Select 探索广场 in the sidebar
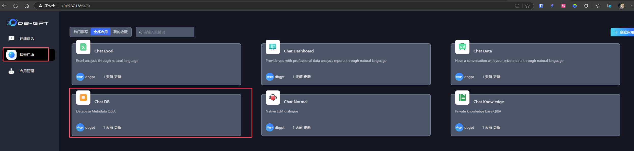This screenshot has width=634, height=151. coord(27,55)
